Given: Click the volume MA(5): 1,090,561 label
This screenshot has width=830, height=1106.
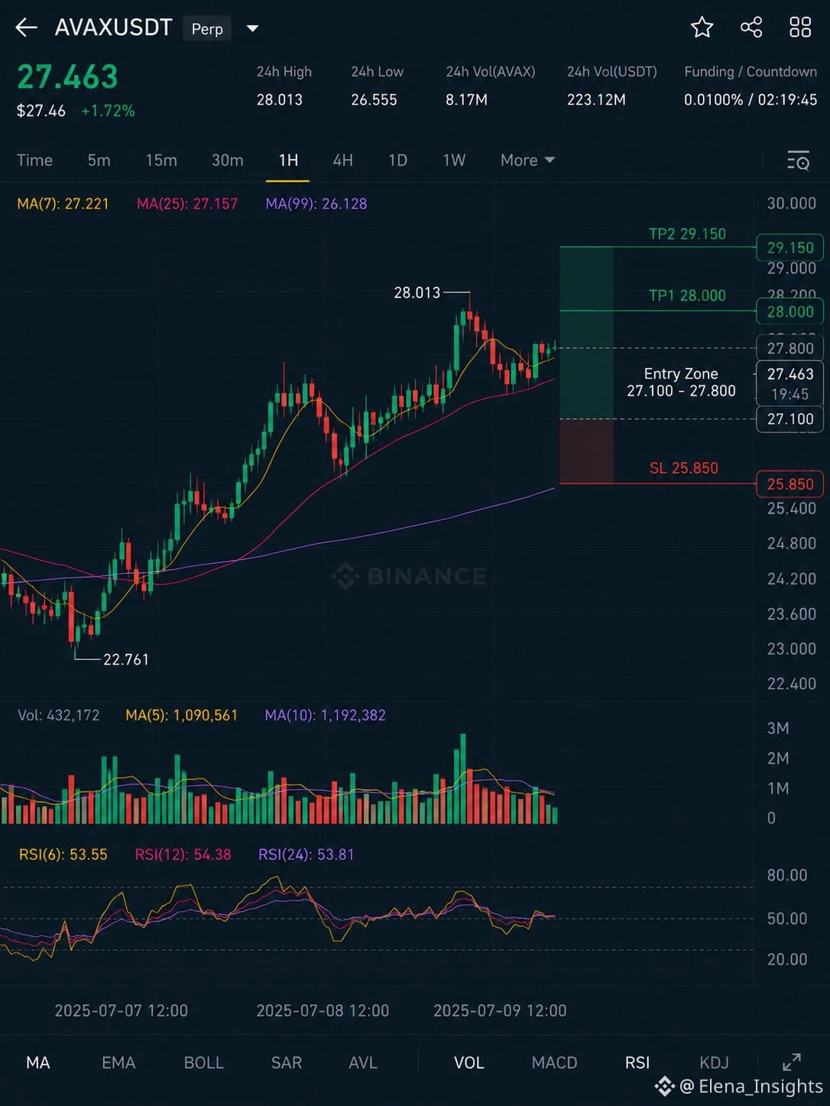Looking at the screenshot, I should 182,716.
